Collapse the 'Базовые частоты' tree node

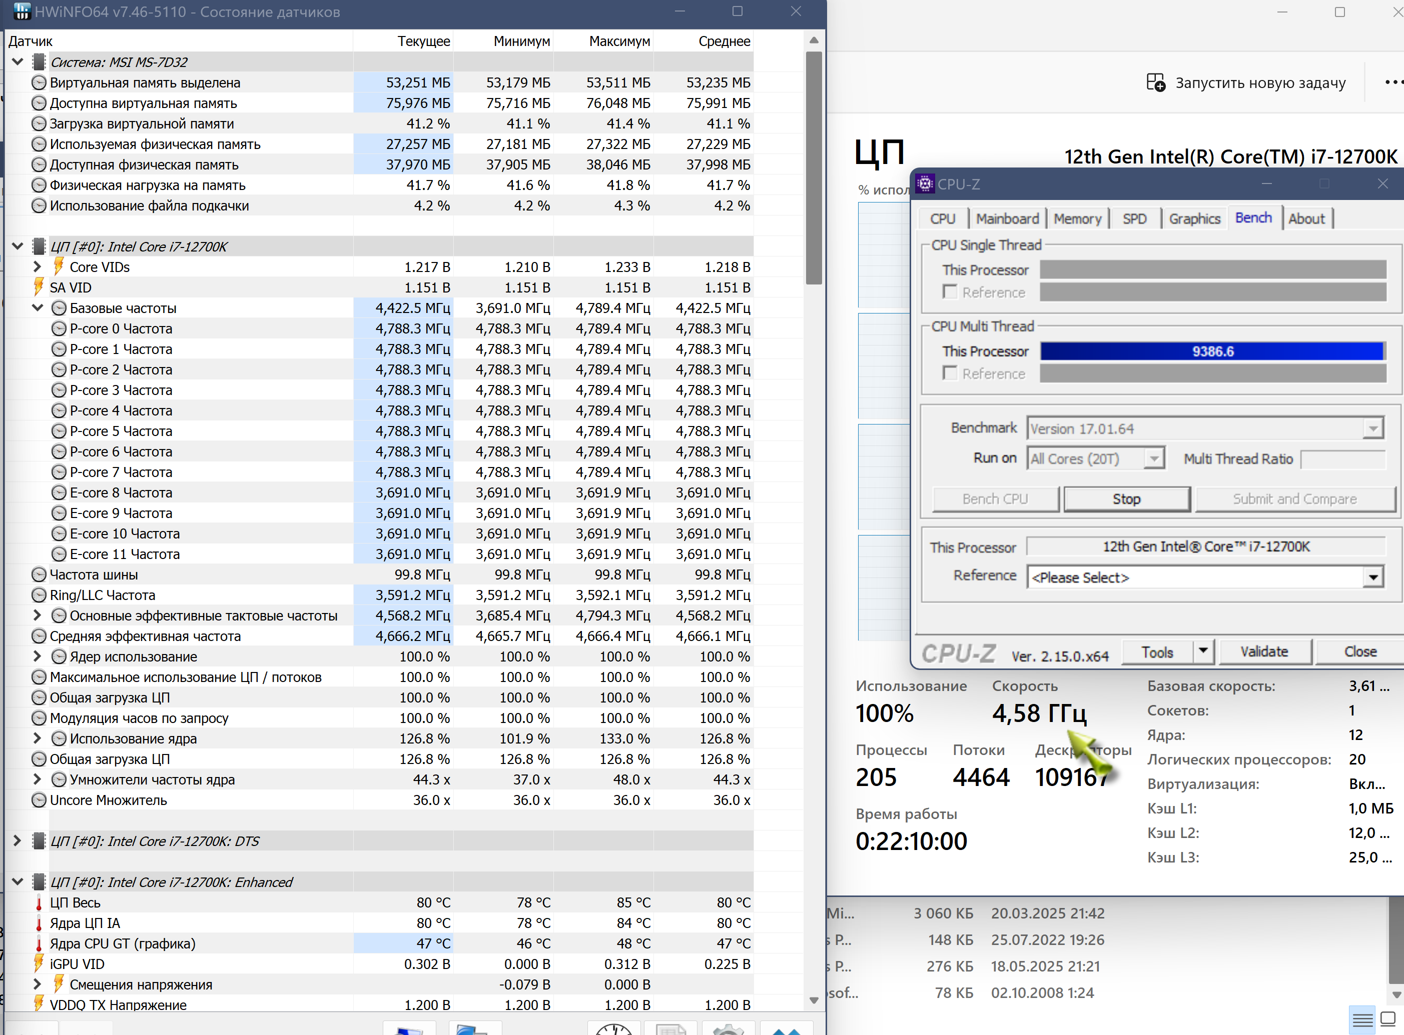37,307
